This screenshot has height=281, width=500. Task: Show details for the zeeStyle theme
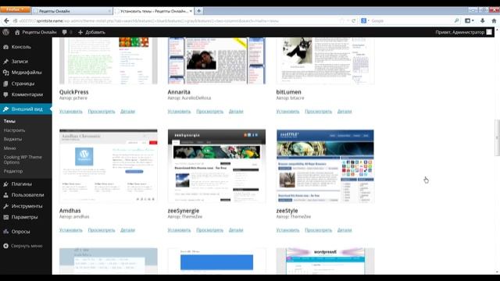[x=345, y=230]
